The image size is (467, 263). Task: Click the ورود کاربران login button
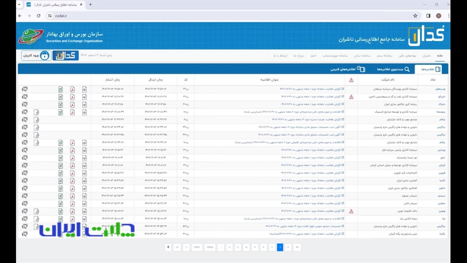[x=36, y=56]
